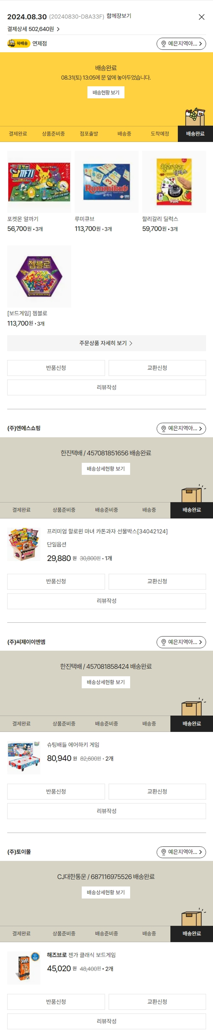The height and width of the screenshot is (1031, 213).
Task: Select the 배송완료 step in yellow tracker
Action: [x=195, y=134]
